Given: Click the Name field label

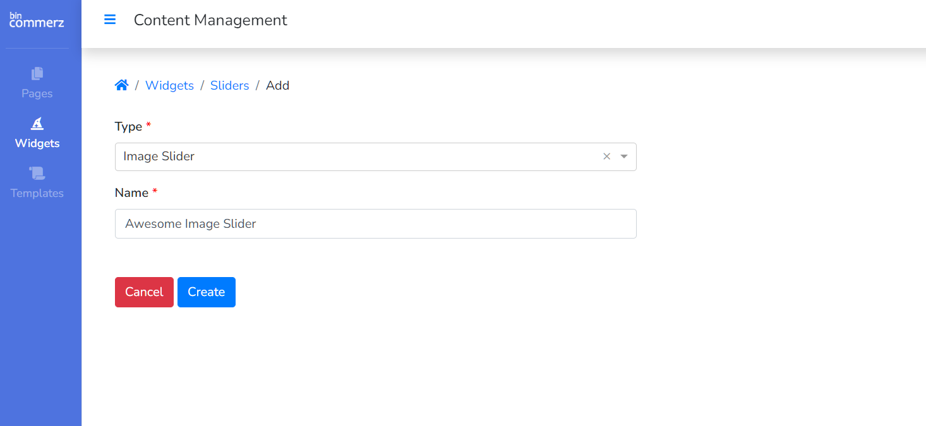Looking at the screenshot, I should [131, 192].
